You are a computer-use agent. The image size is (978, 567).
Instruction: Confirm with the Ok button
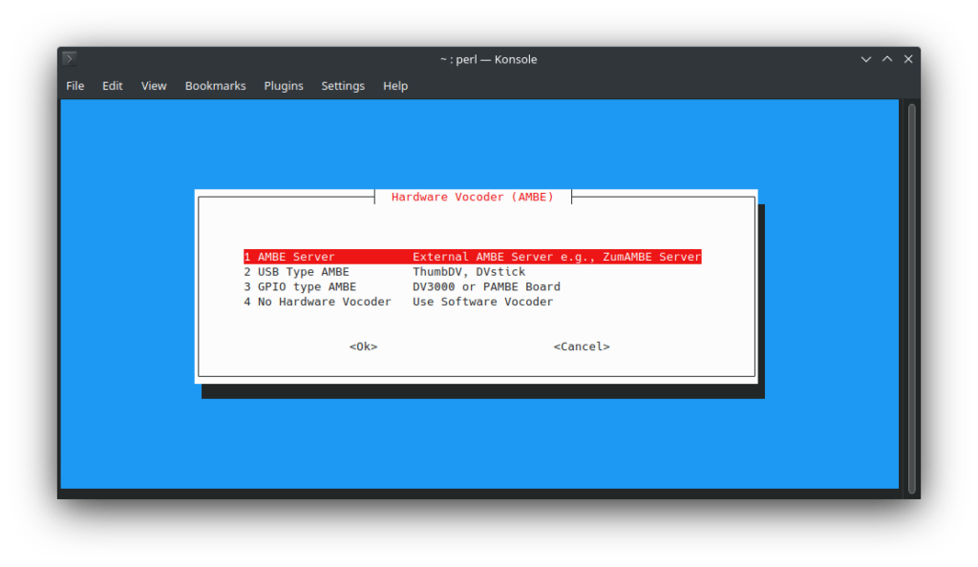point(363,346)
